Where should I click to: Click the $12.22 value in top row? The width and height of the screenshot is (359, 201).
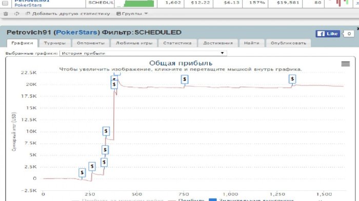pos(200,3)
